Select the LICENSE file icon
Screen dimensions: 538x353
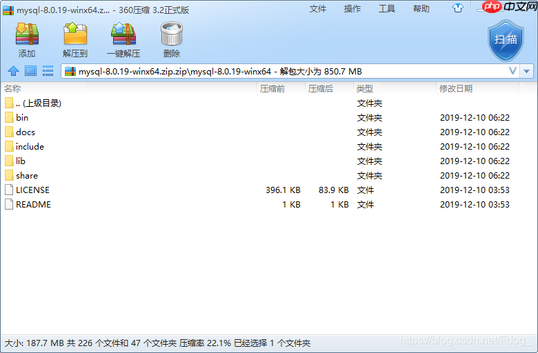click(9, 190)
